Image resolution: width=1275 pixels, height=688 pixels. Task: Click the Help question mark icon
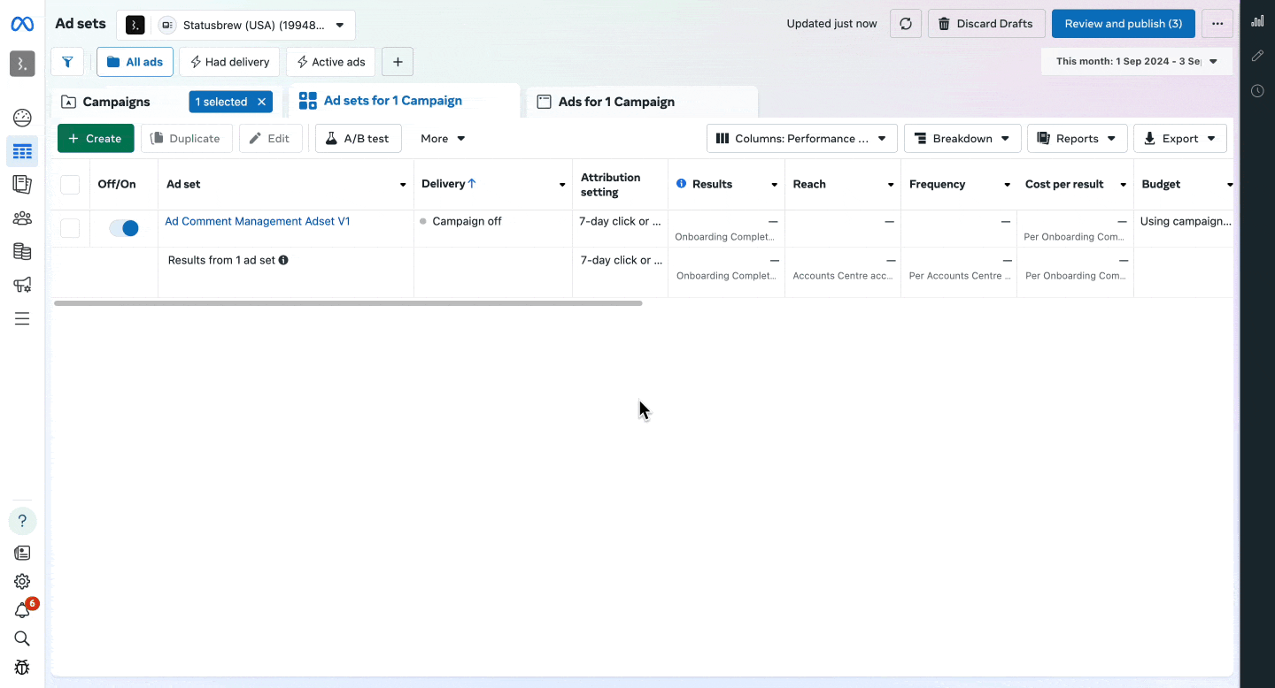tap(22, 521)
